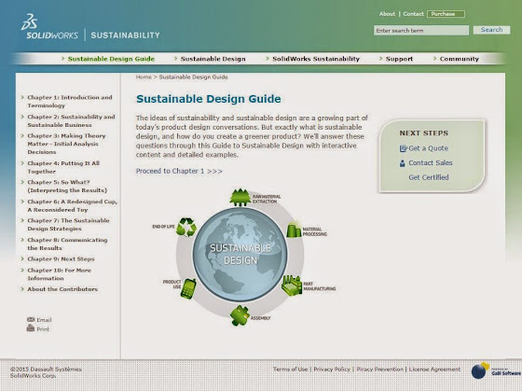Click the Home breadcrumb link

[x=144, y=77]
